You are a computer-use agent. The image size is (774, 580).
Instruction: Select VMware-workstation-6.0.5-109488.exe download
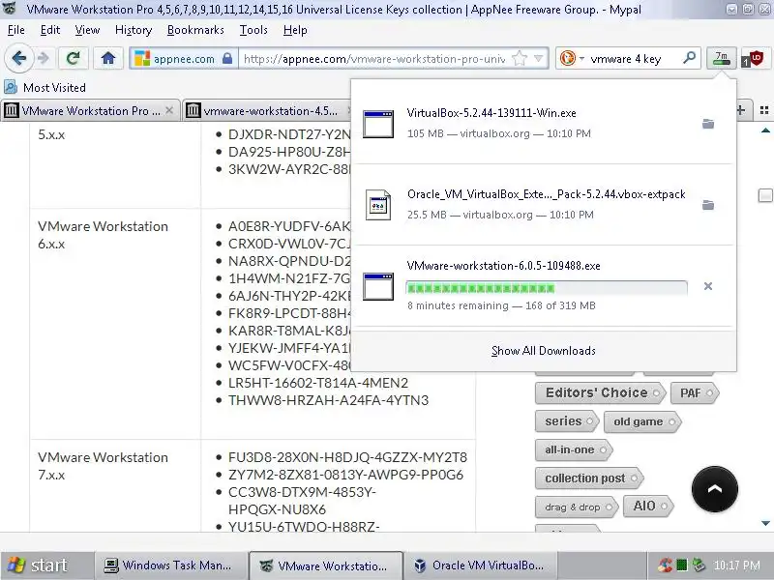(543, 285)
